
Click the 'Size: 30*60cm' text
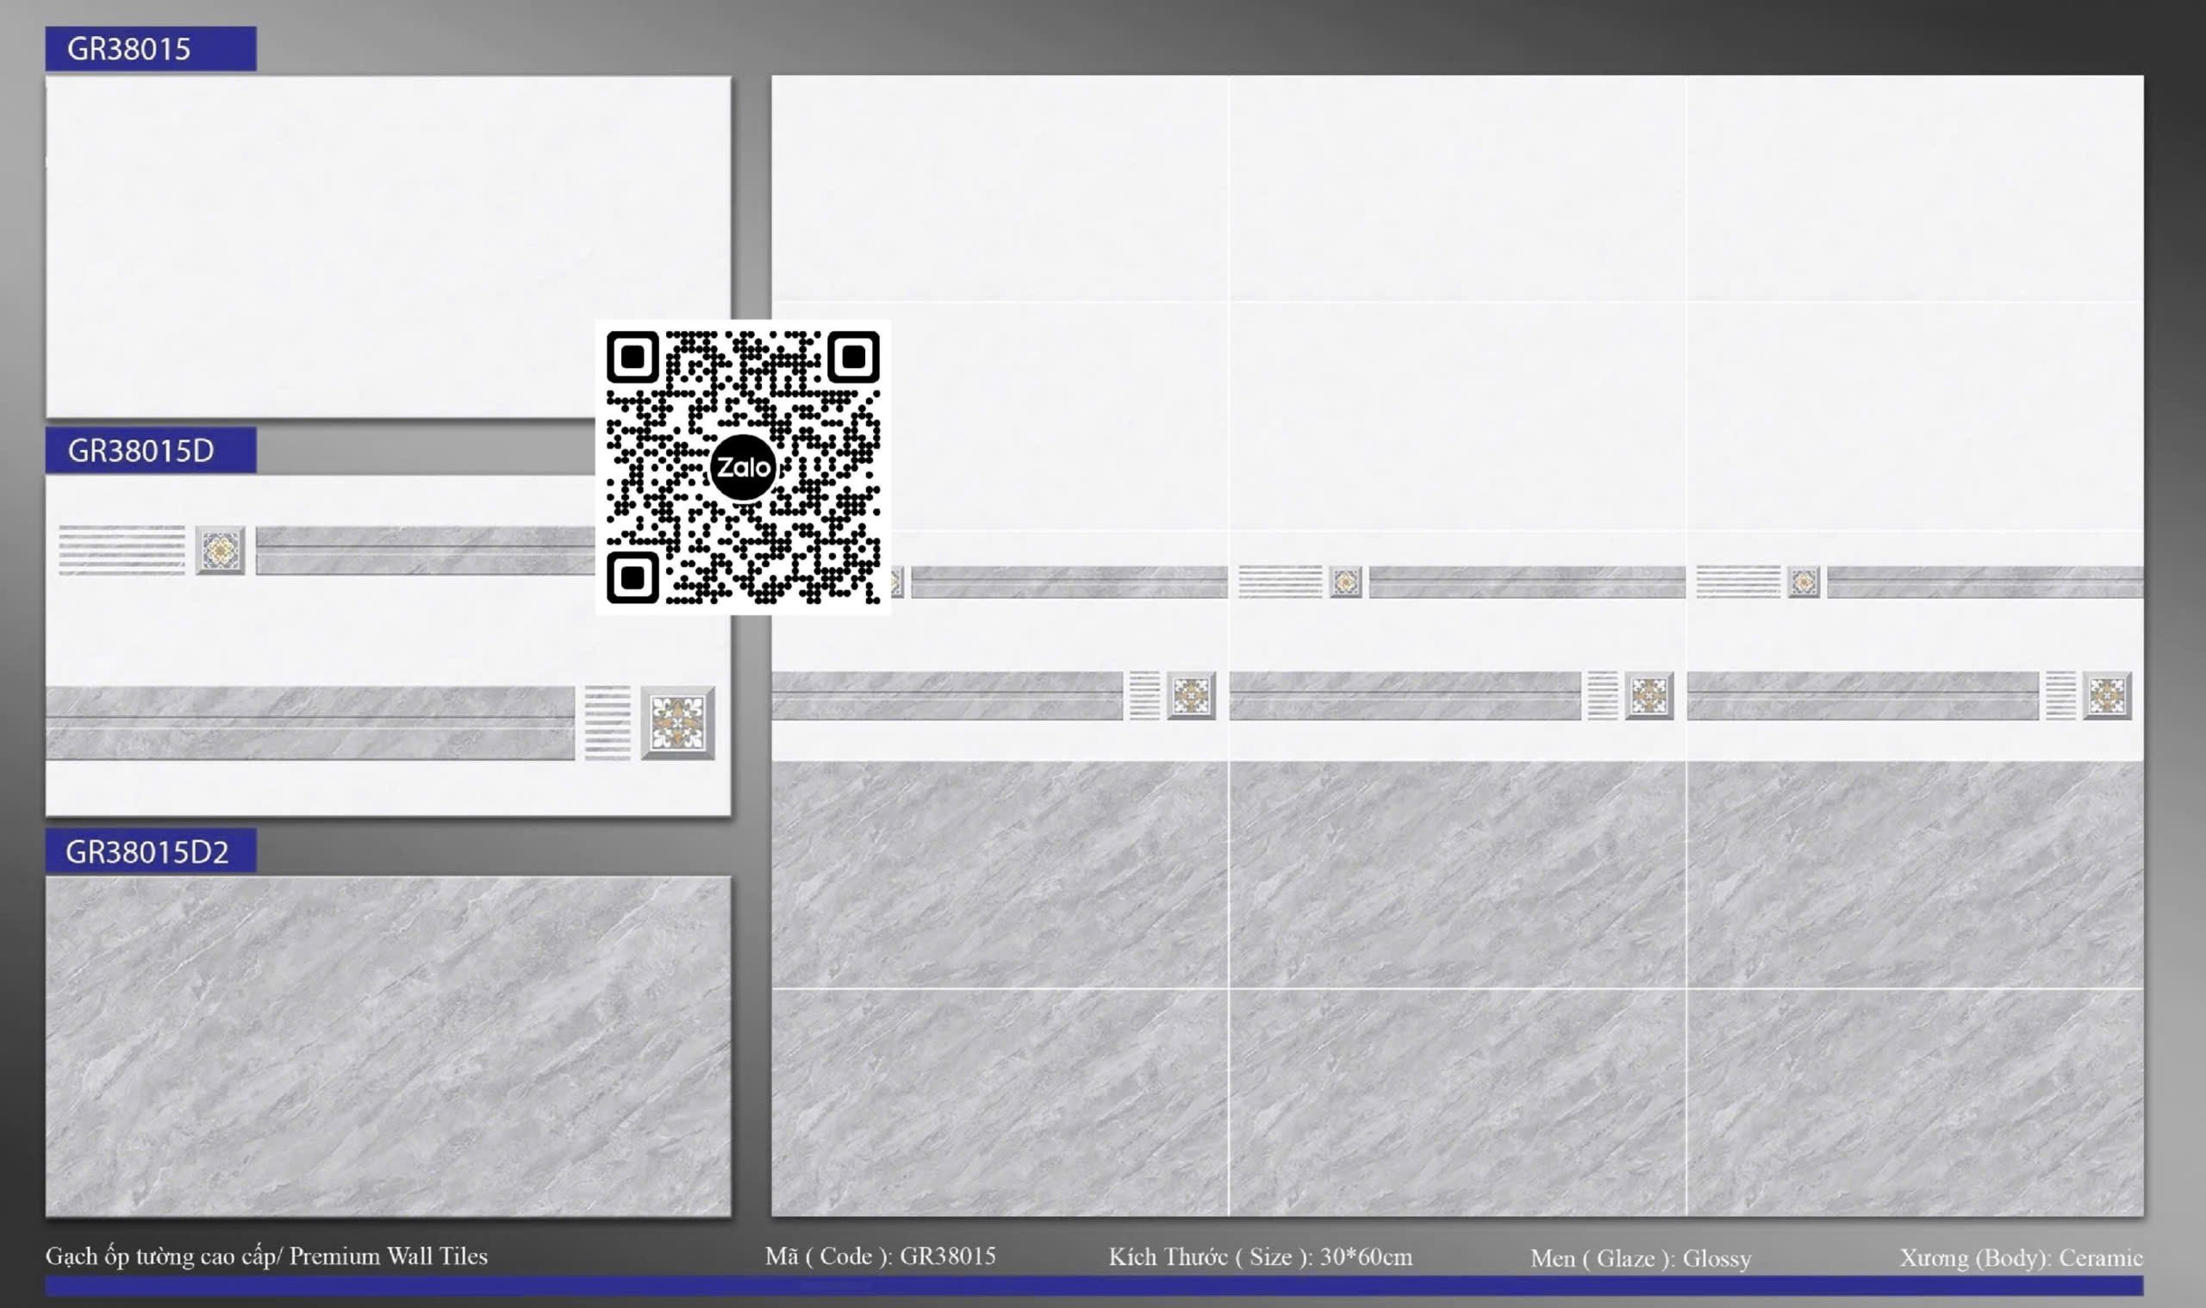pyautogui.click(x=1260, y=1257)
